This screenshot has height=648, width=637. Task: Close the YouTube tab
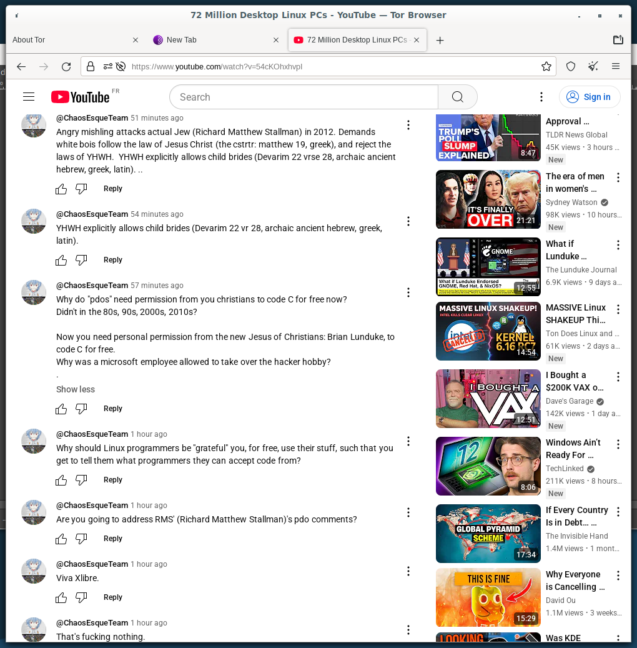417,40
